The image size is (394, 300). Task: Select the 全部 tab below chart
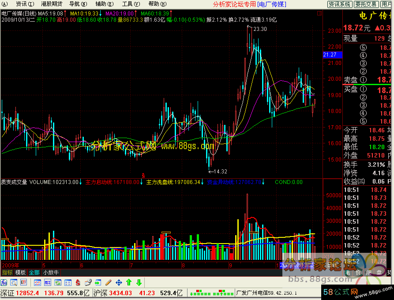34,273
